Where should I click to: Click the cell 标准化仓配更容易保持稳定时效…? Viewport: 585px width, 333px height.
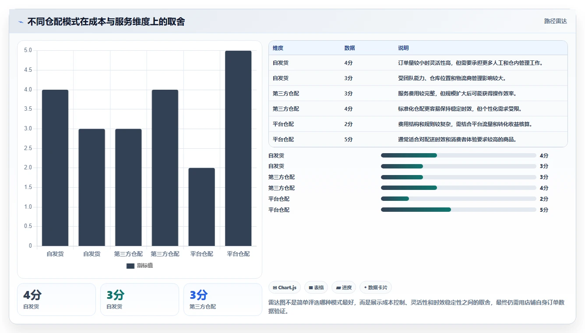pyautogui.click(x=460, y=109)
